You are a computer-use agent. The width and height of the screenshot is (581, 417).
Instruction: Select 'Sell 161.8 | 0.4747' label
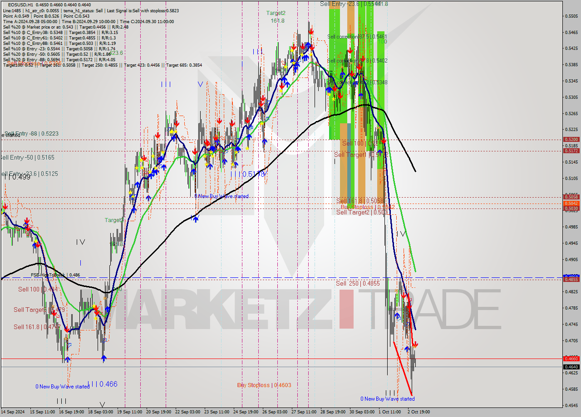(37, 327)
